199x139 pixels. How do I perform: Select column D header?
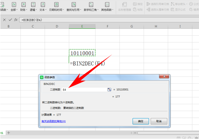(x=57, y=27)
